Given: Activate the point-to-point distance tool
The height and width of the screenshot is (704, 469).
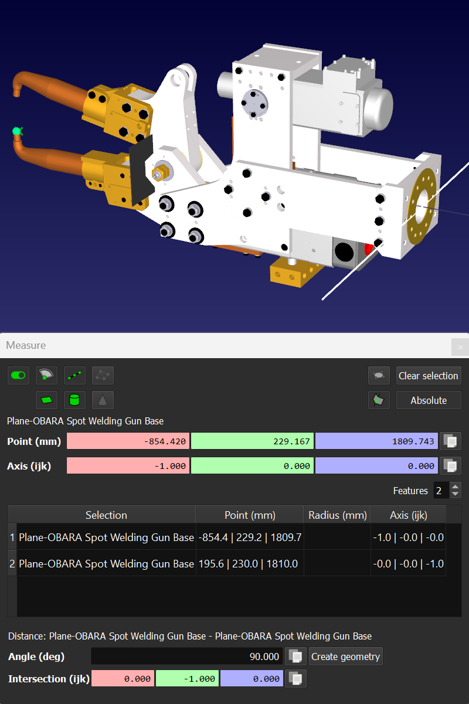Looking at the screenshot, I should pyautogui.click(x=74, y=375).
